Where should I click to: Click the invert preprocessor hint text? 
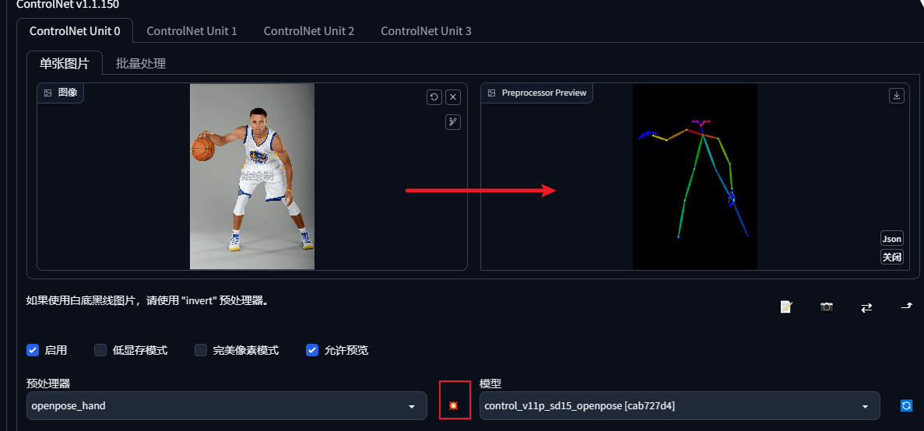(148, 301)
